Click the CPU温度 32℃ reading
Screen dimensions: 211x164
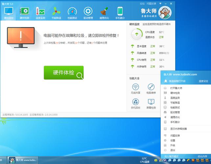click(x=154, y=32)
